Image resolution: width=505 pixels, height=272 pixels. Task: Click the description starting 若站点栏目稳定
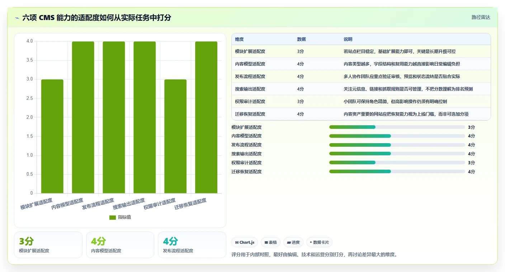(400, 52)
